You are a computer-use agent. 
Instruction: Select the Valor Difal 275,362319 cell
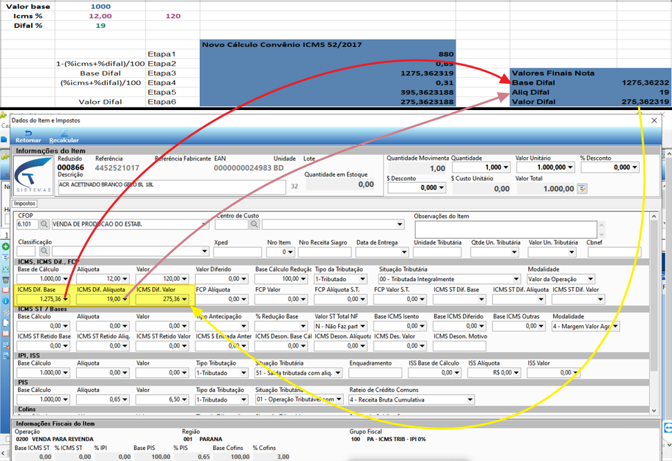(x=644, y=102)
